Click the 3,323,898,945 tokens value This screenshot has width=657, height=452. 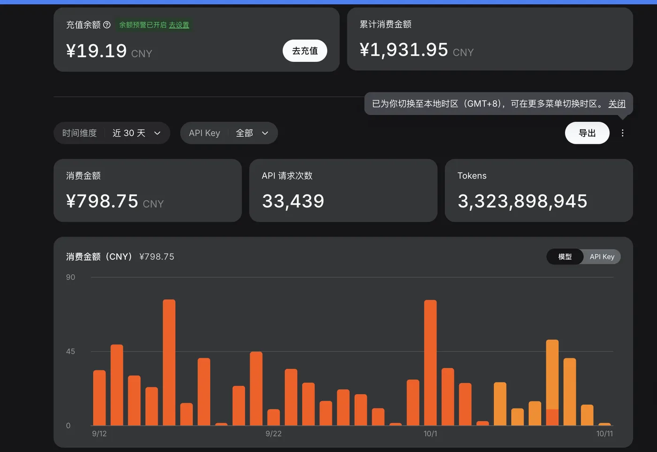pos(522,201)
